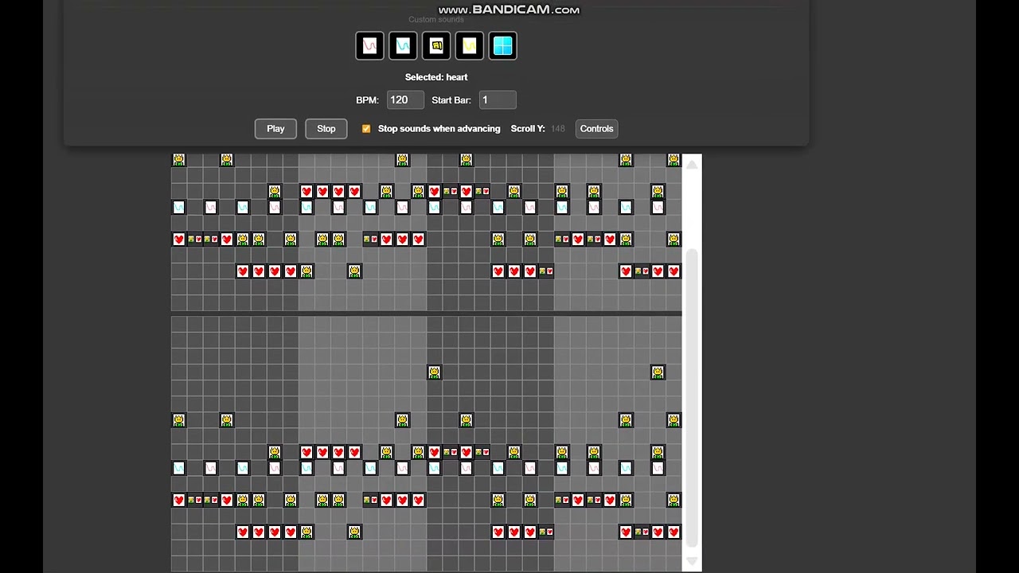
Task: Click the 'Stop sounds when advancing' label
Action: coord(439,128)
